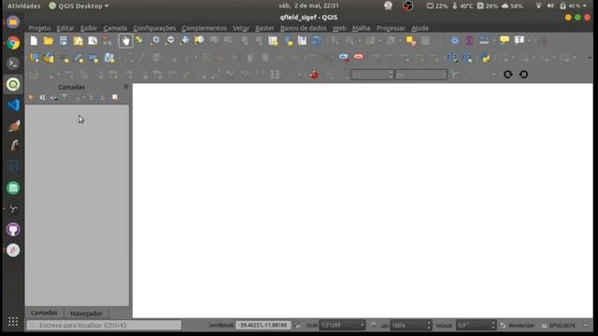Open the Processing Toolbox gear icon

click(455, 41)
